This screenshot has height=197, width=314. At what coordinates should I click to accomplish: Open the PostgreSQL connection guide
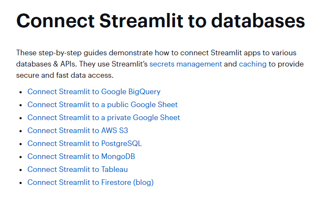[x=84, y=143]
